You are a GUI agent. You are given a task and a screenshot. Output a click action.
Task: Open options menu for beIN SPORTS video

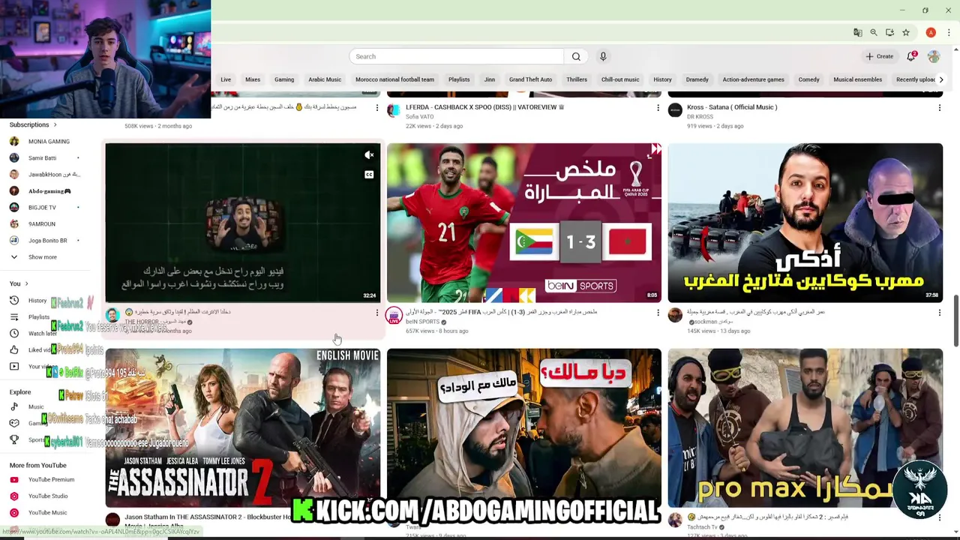click(658, 313)
